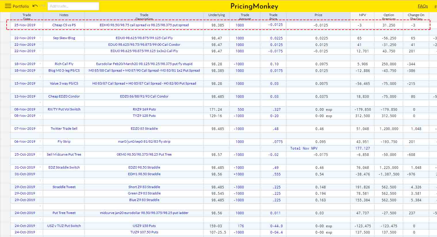The image size is (437, 237).
Task: Click the RXZ9 169 Puts description cell
Action: coord(144,109)
